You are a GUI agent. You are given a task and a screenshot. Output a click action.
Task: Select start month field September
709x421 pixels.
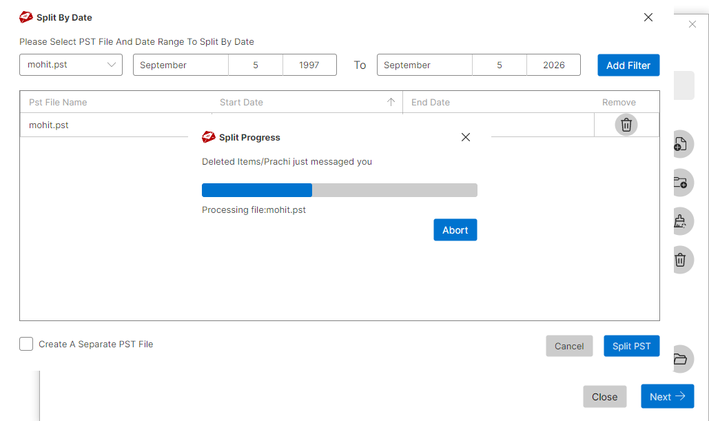pyautogui.click(x=181, y=65)
